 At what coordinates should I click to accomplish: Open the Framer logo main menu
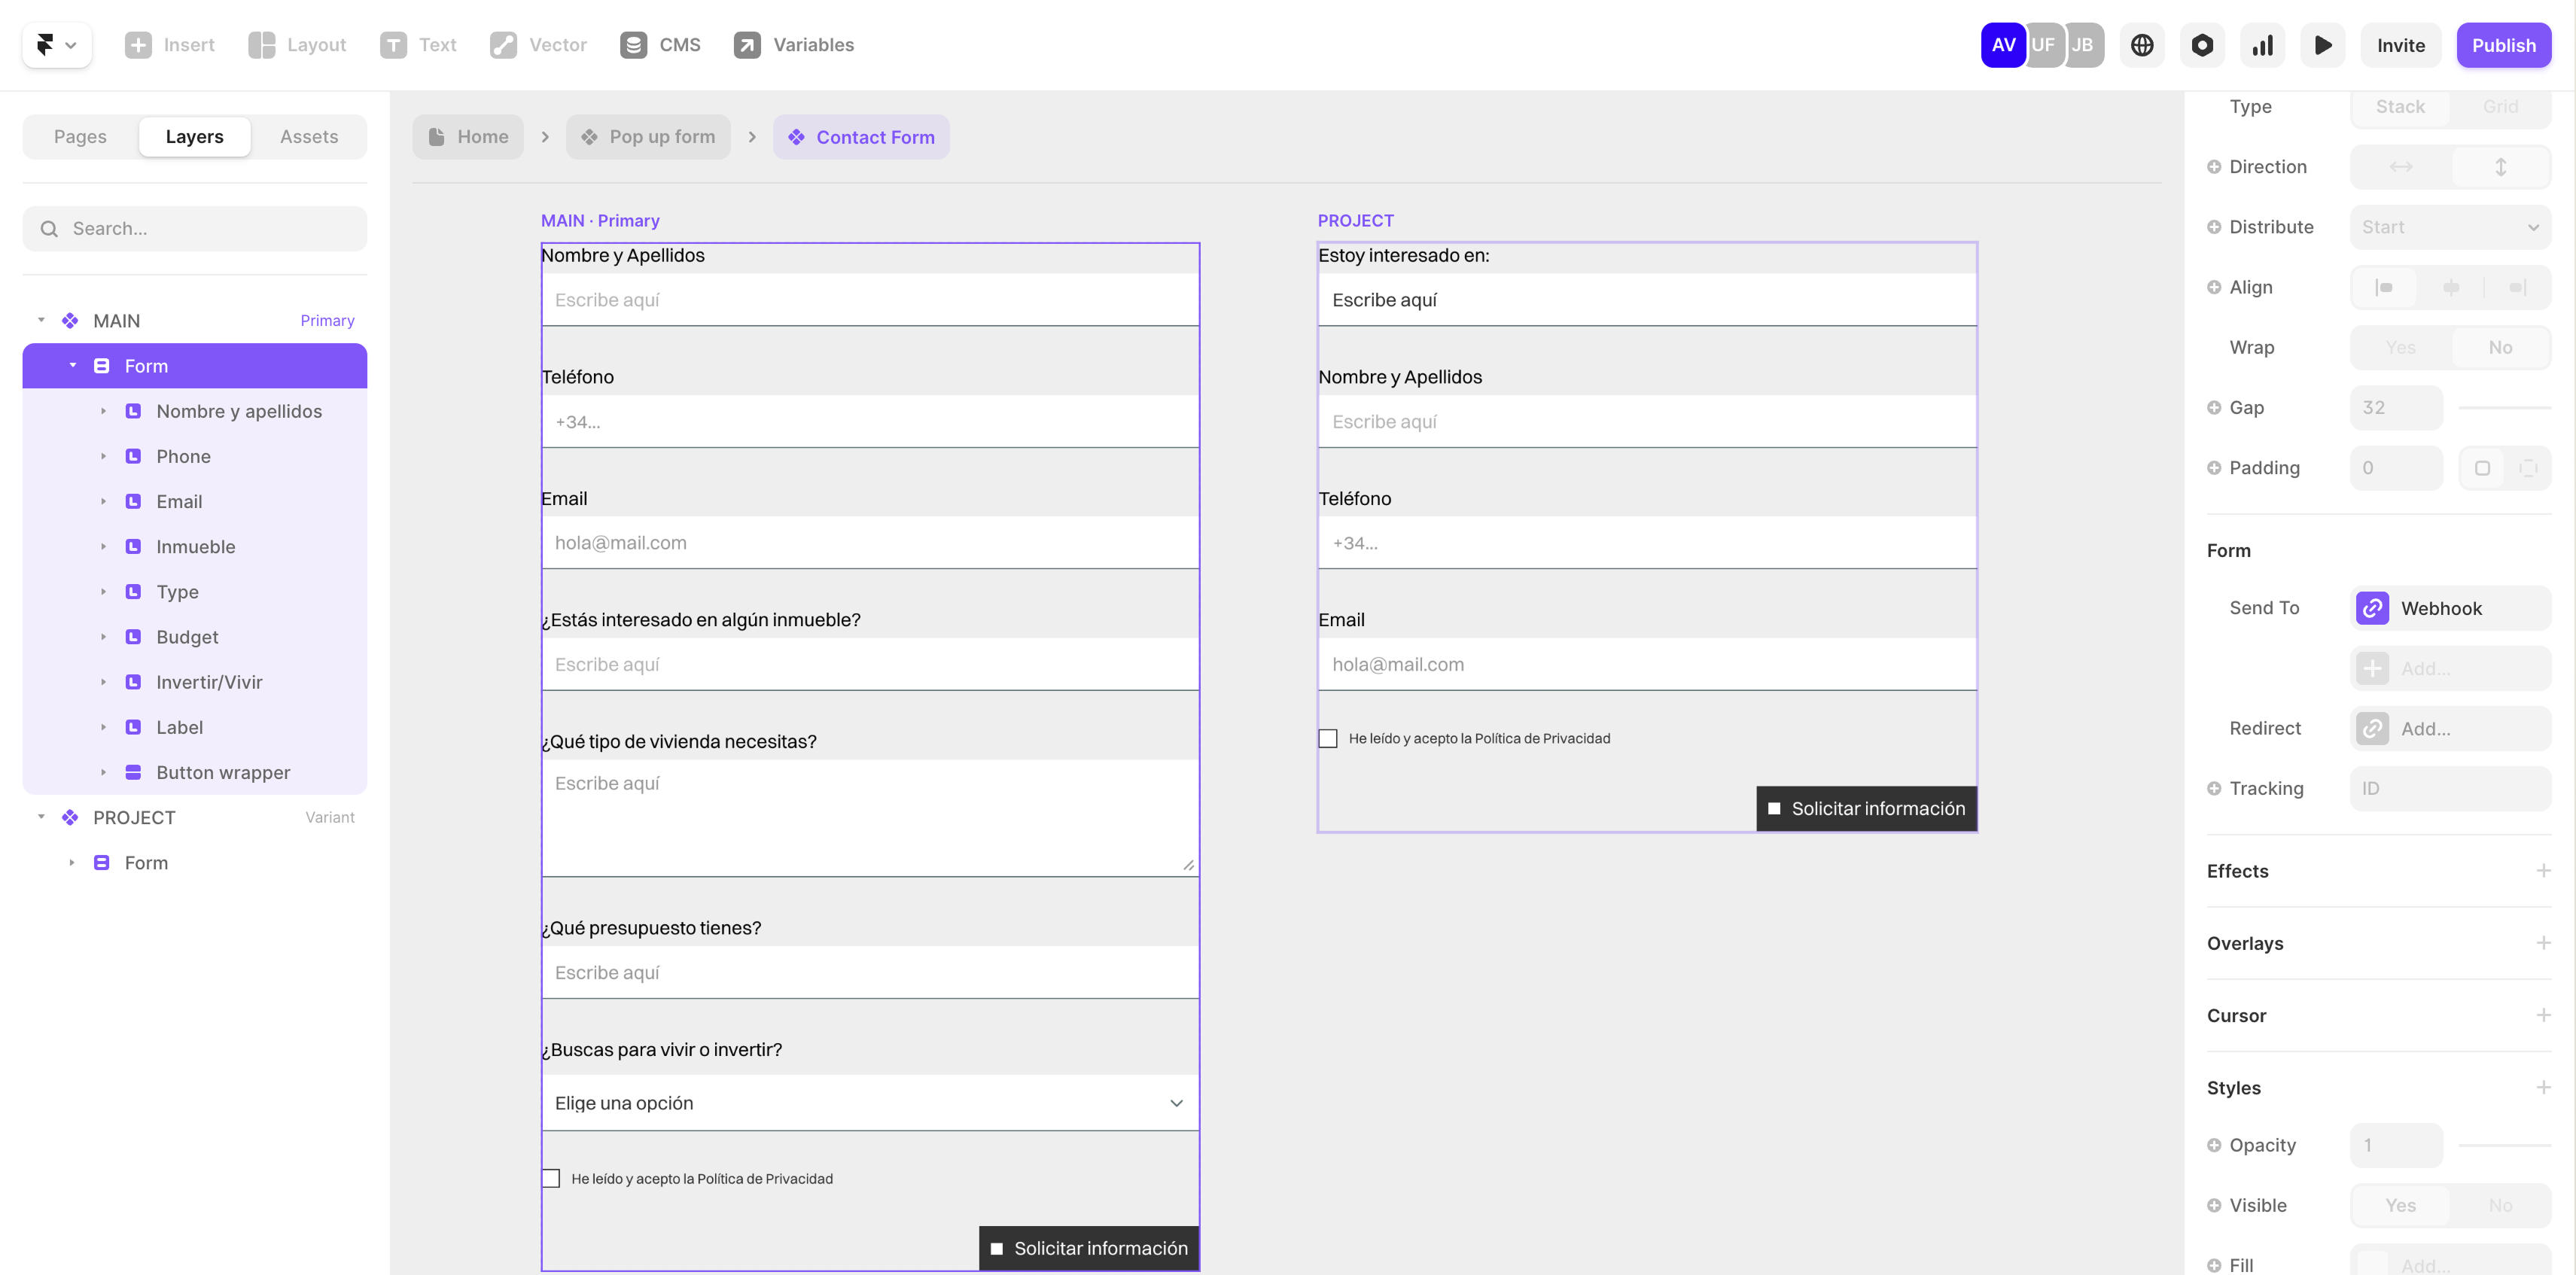[x=56, y=45]
